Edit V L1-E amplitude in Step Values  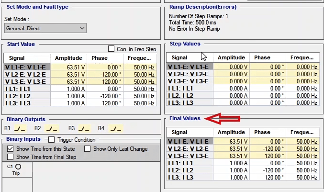click(x=232, y=67)
